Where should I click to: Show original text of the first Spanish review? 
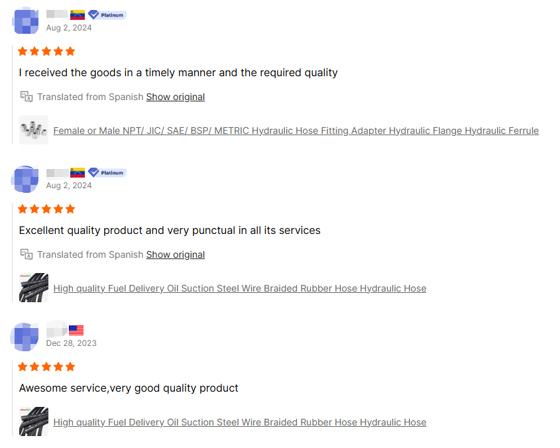tap(175, 97)
